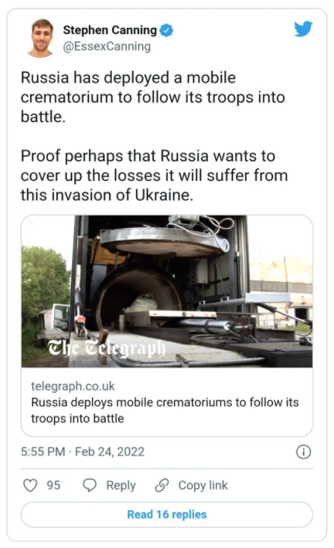
Task: Click The Telegraph watermark on image
Action: coord(107,348)
